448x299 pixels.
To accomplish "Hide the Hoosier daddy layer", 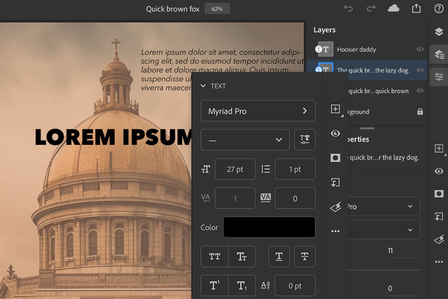I will [420, 49].
